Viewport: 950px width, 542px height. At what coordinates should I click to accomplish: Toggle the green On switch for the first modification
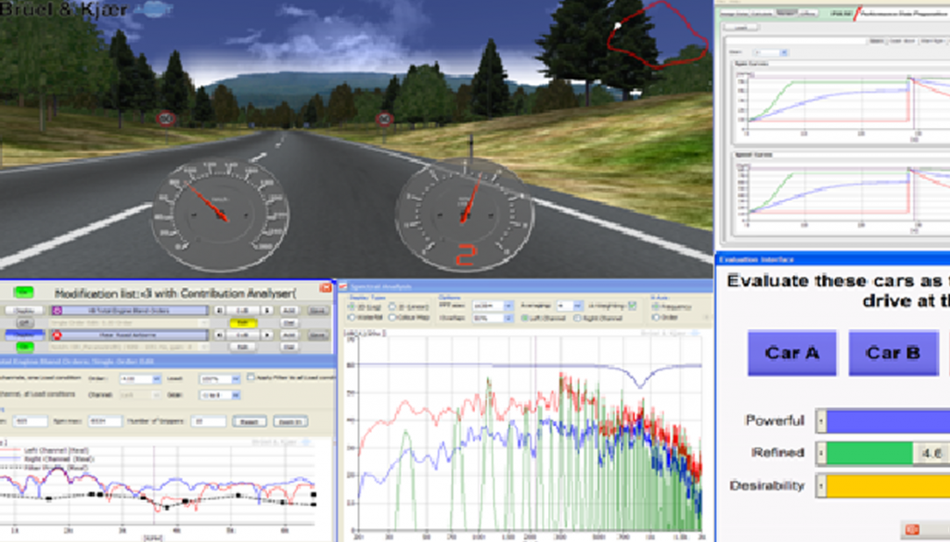pos(23,292)
